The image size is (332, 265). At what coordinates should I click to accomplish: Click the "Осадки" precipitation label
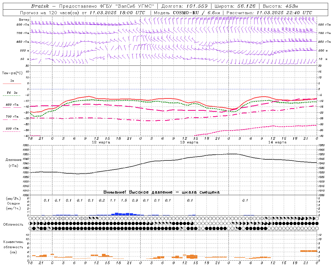[x=13, y=203]
